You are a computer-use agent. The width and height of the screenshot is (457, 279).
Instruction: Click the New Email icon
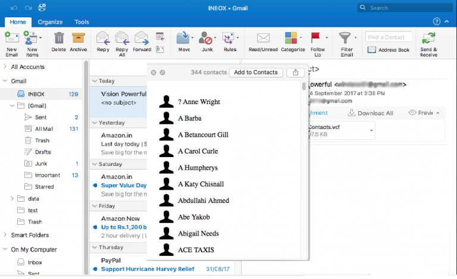click(x=11, y=39)
